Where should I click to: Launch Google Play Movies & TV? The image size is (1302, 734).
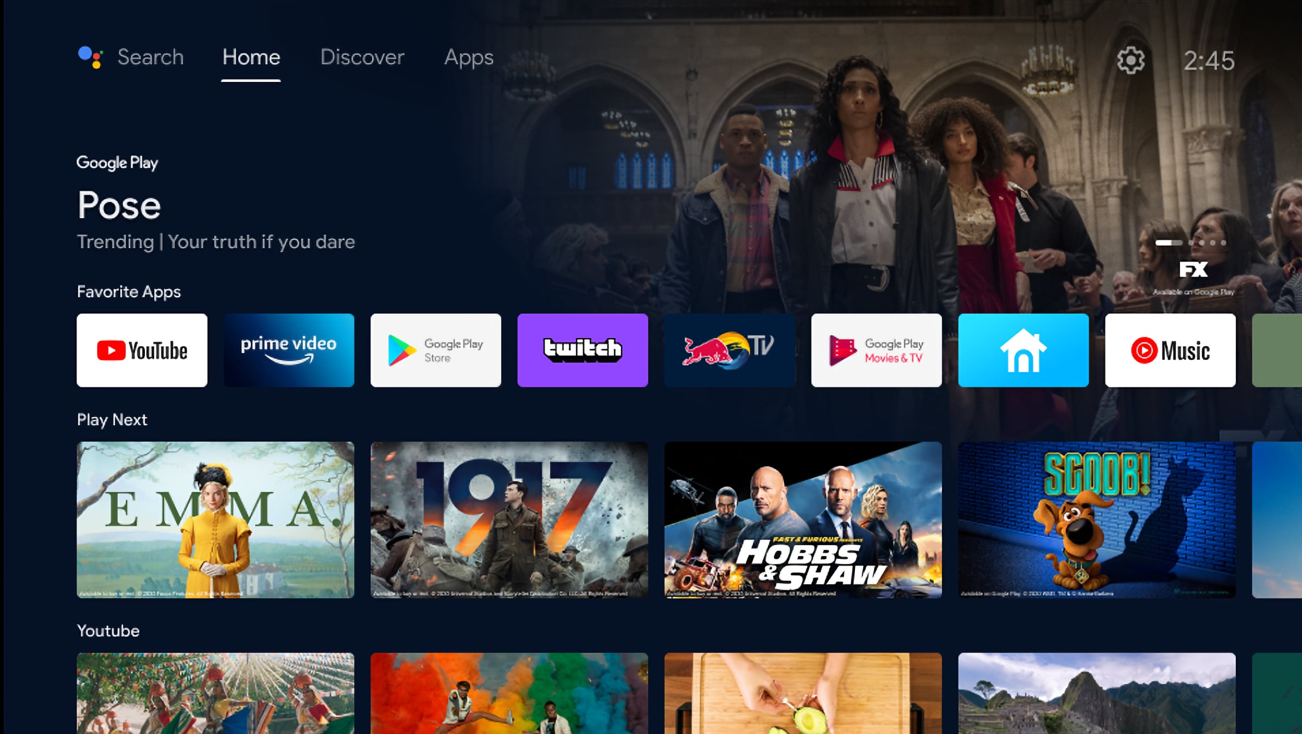click(876, 349)
